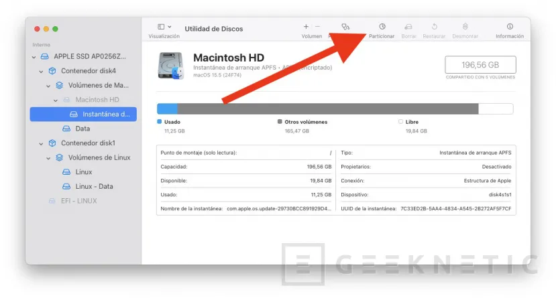Click the Punto de montaje row
This screenshot has width=556, height=298.
click(245, 153)
